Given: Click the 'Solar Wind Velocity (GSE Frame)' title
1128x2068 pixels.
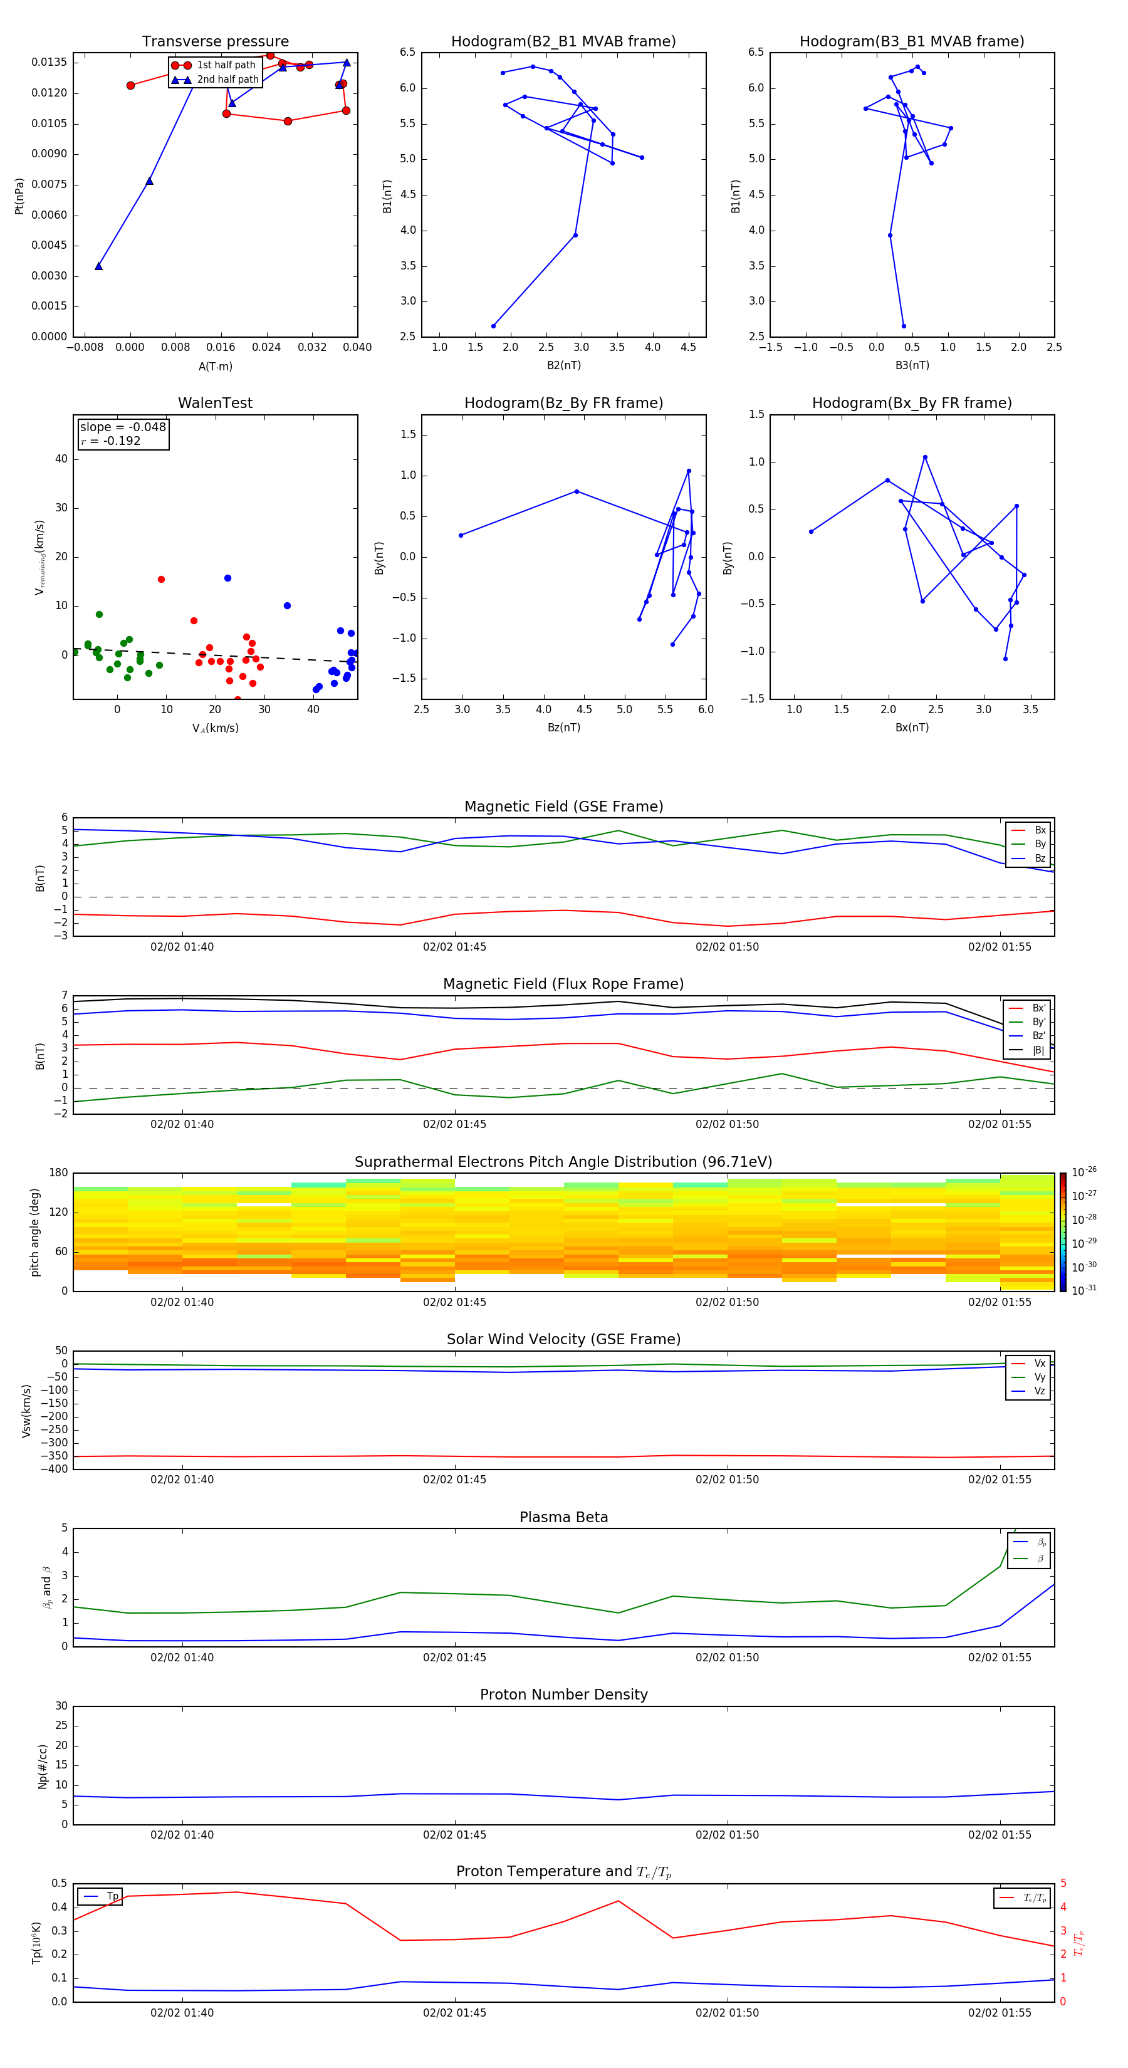Looking at the screenshot, I should [x=563, y=1340].
